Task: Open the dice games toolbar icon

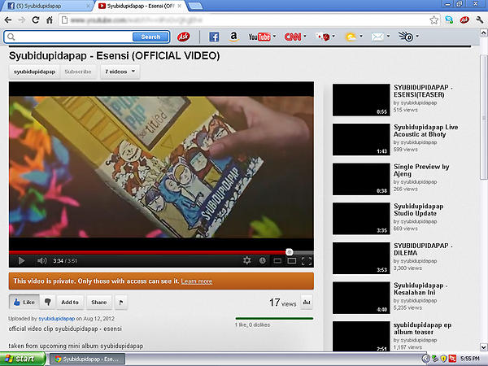Action: [x=323, y=37]
